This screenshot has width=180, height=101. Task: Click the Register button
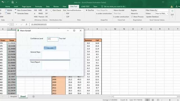(x=134, y=10)
